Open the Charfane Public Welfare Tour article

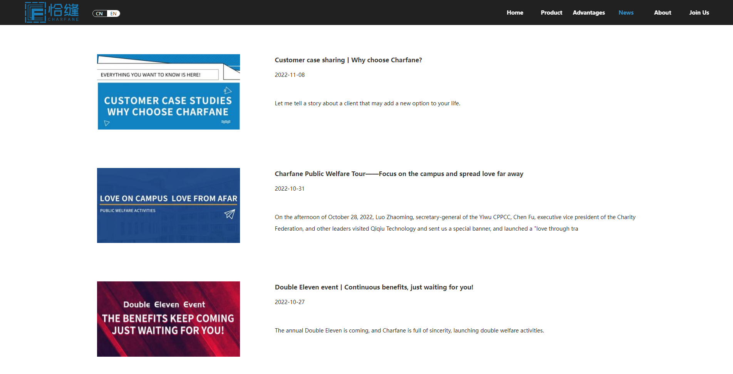point(399,174)
